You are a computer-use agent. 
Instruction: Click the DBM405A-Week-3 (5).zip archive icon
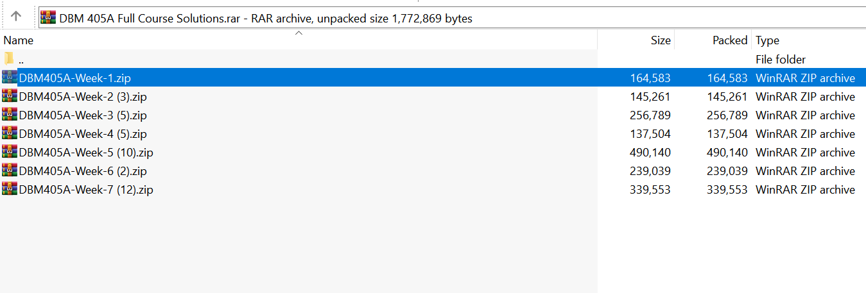click(10, 115)
